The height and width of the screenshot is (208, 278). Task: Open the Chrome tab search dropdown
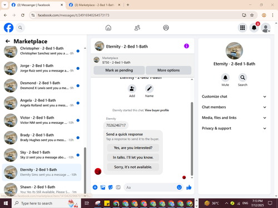[x=5, y=5]
